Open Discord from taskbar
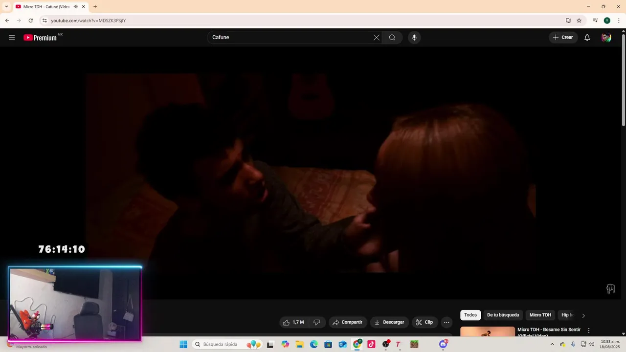 coord(443,344)
